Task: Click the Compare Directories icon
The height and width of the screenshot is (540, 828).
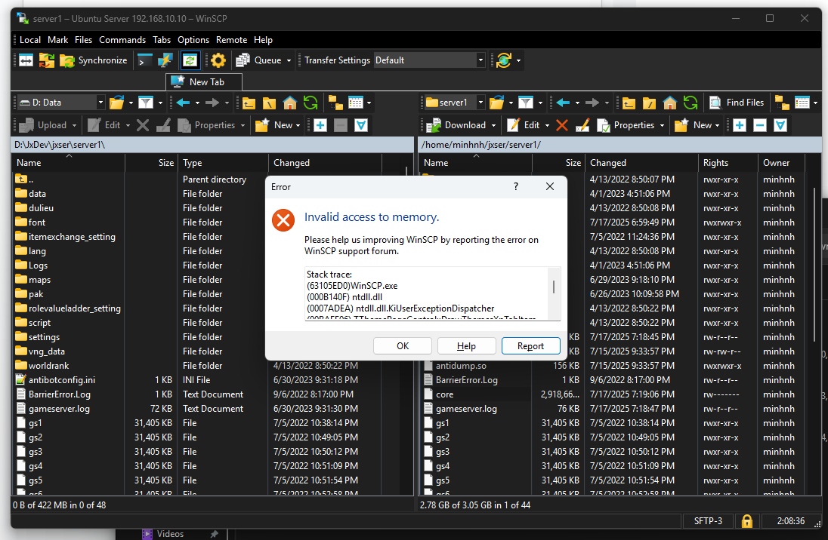Action: coord(26,60)
